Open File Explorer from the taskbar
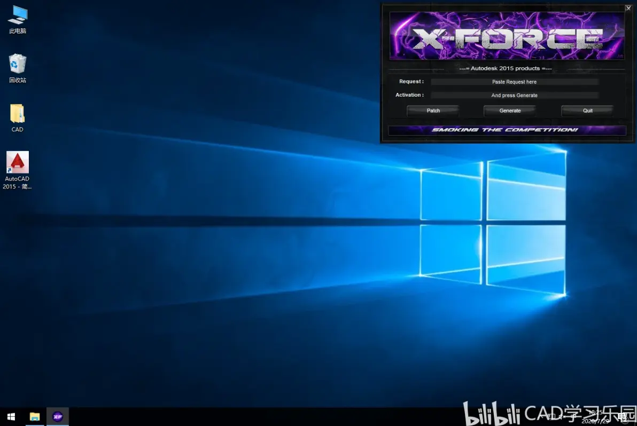 (35, 417)
